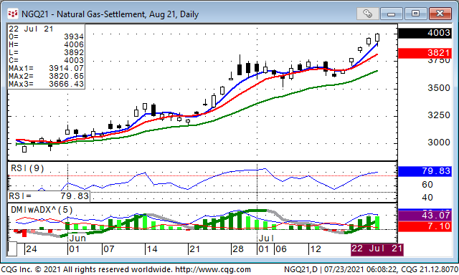Select the highlighted 22 Jul 21 date marker

pyautogui.click(x=377, y=249)
